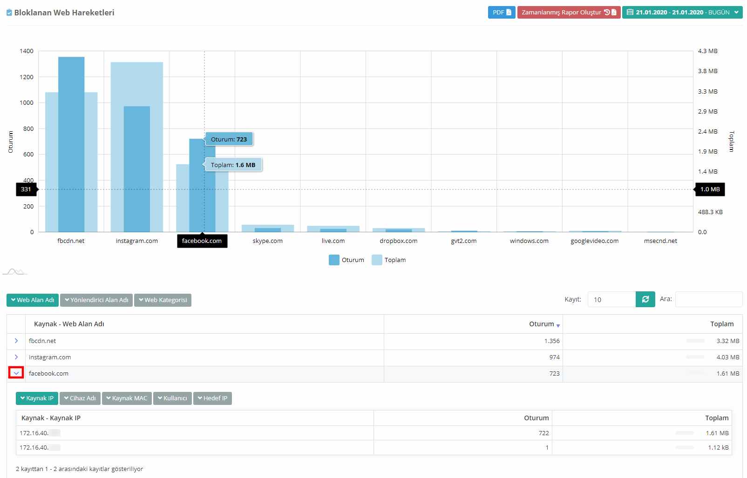This screenshot has height=478, width=747.
Task: Export report with the PDF button
Action: [501, 13]
